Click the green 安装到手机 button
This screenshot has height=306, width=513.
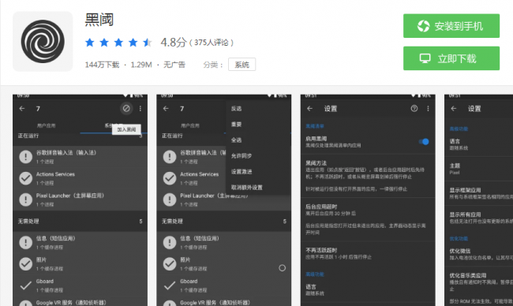pos(451,26)
